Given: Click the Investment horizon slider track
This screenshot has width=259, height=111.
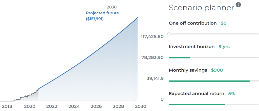Looking at the screenshot, I should coord(213,58).
